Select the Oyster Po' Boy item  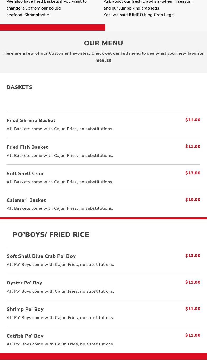(x=24, y=283)
